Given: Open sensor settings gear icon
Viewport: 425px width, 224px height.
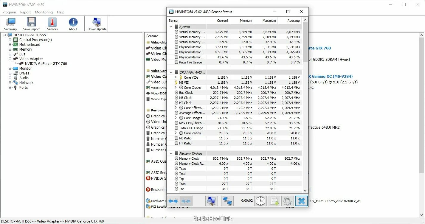Looking at the screenshot, I should (x=288, y=201).
